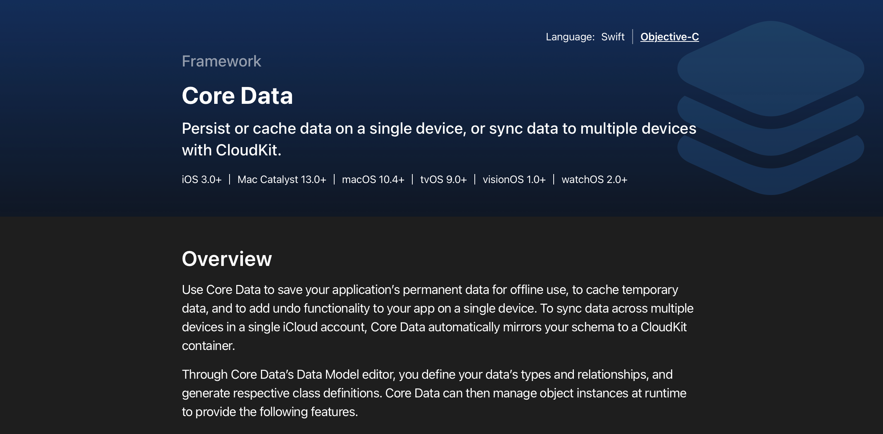Switch language to Objective-C

point(669,37)
